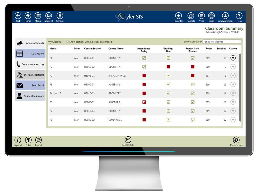This screenshot has height=193, width=258.
Task: Click red Attendance indicator for H3010-03
Action: [x=144, y=93]
